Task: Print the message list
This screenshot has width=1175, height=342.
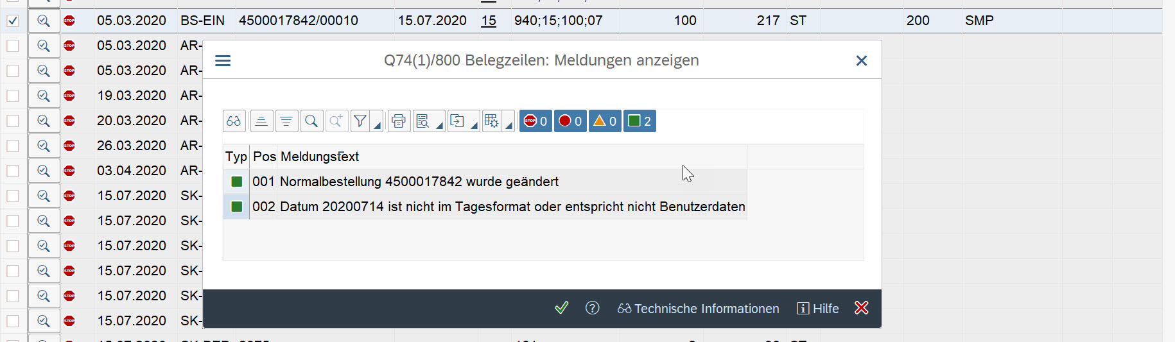Action: point(399,121)
